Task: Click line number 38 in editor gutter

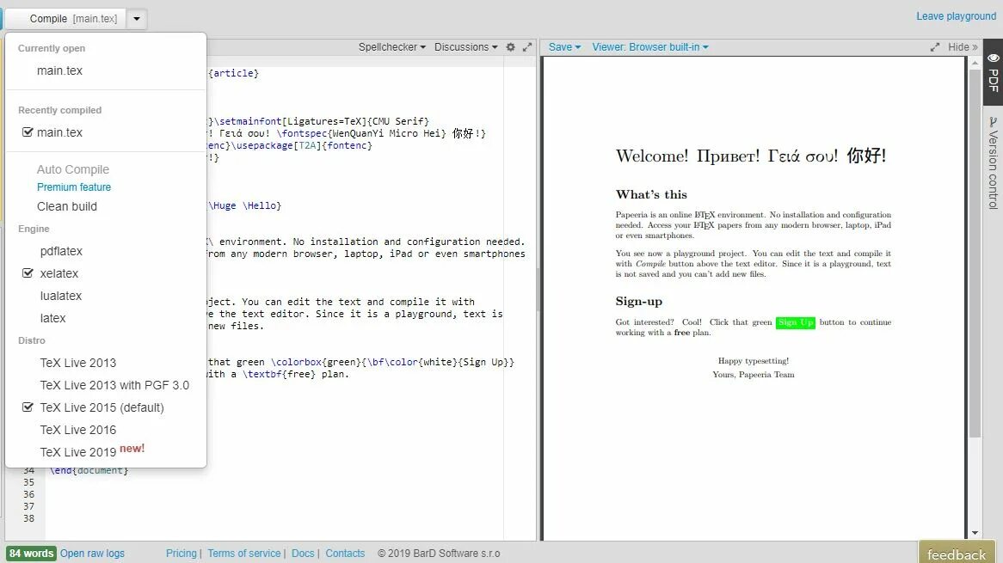Action: click(x=28, y=518)
